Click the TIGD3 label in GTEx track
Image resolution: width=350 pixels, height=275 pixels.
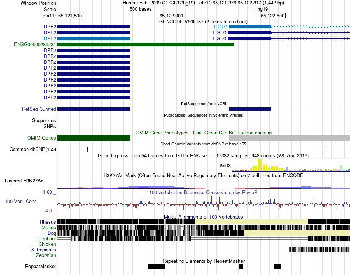(223, 165)
